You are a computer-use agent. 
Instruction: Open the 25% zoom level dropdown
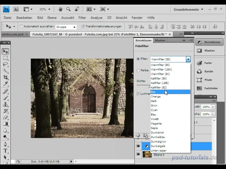[x=49, y=10]
